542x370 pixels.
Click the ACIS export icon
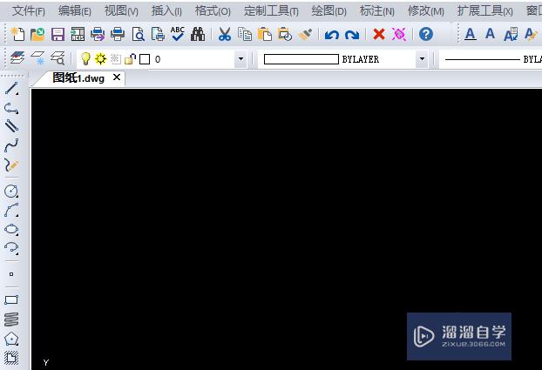click(78, 34)
